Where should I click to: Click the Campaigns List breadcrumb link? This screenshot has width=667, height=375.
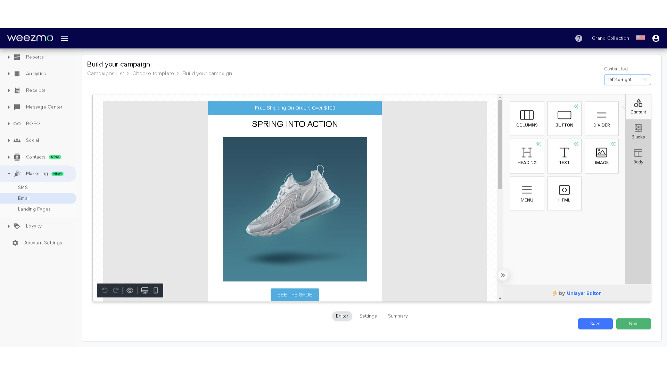[x=106, y=74]
